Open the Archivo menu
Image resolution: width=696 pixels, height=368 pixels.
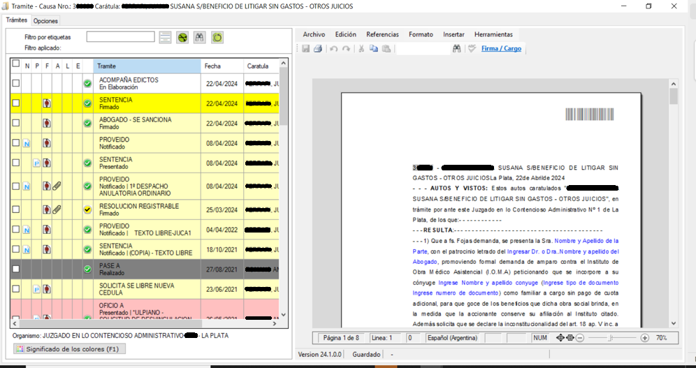click(x=314, y=34)
